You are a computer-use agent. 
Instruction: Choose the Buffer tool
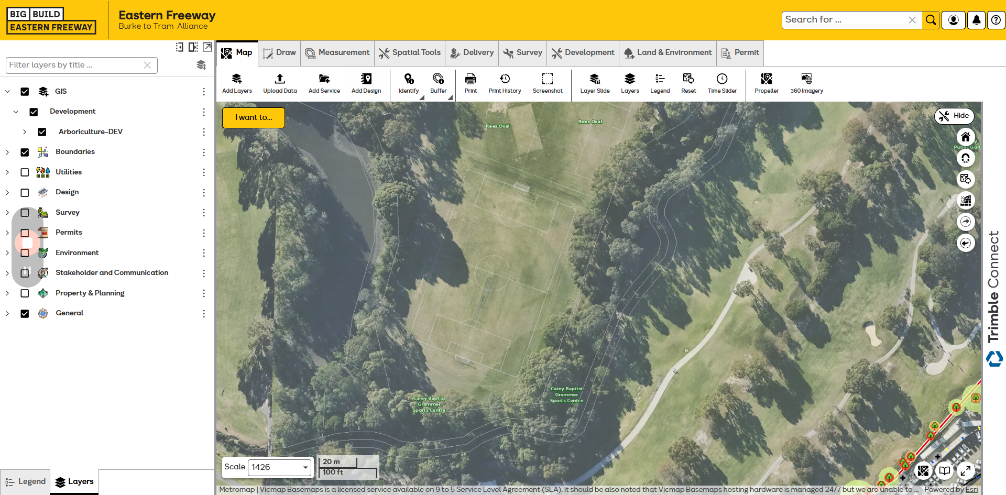(439, 83)
